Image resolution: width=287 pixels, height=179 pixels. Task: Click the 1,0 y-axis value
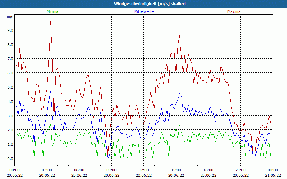[x=10, y=144]
